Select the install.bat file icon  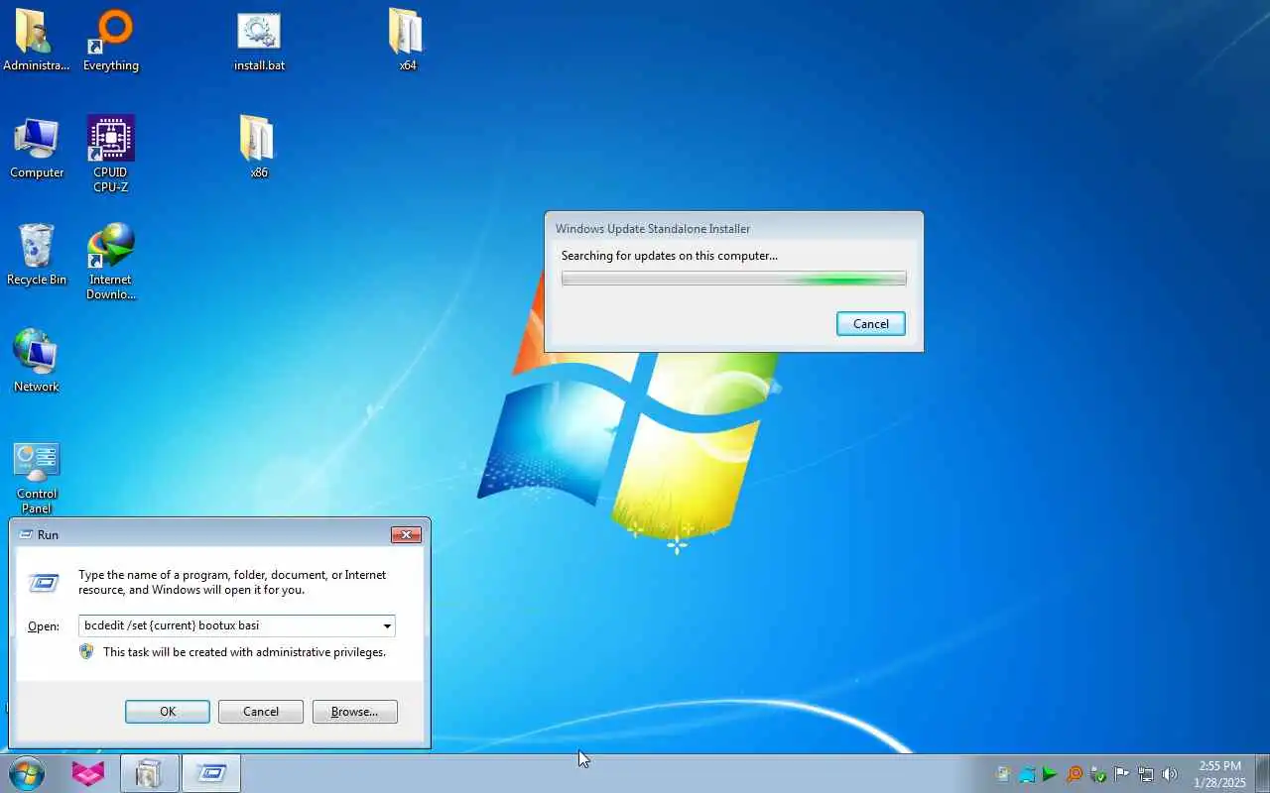(x=259, y=40)
